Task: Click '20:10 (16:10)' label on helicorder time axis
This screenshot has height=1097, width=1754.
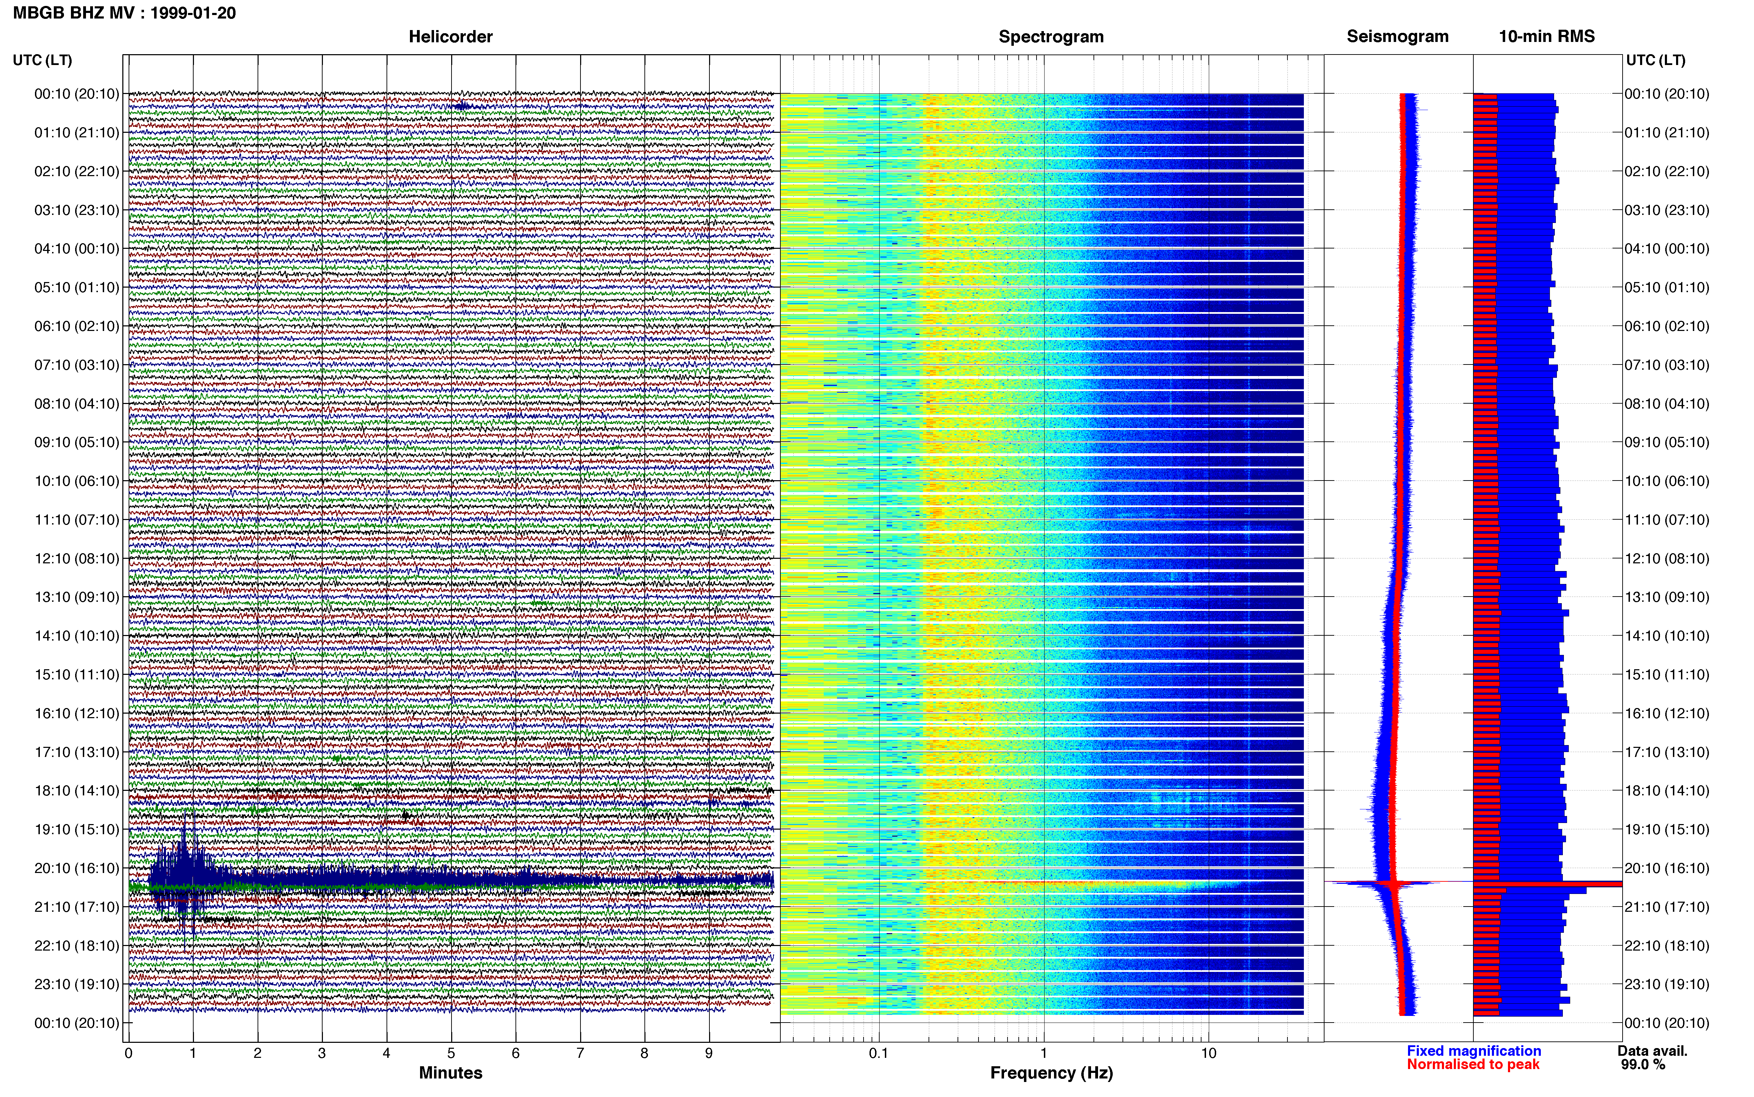Action: [x=77, y=868]
